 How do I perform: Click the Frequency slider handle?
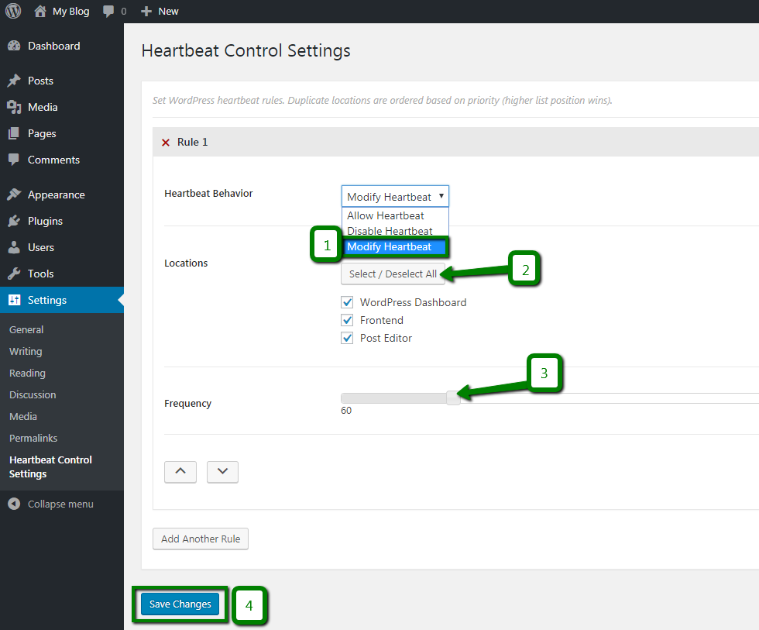point(453,398)
